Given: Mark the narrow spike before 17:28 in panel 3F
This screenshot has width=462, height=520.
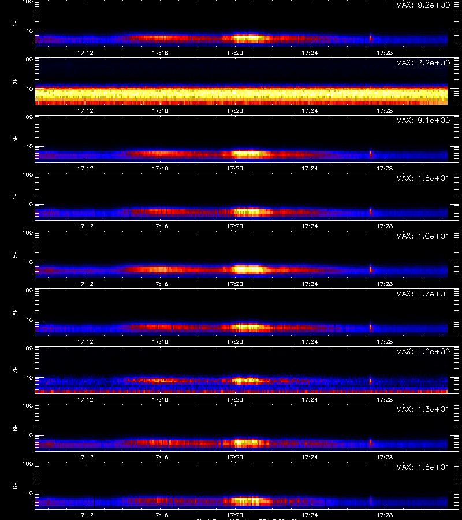Looking at the screenshot, I should click(371, 154).
